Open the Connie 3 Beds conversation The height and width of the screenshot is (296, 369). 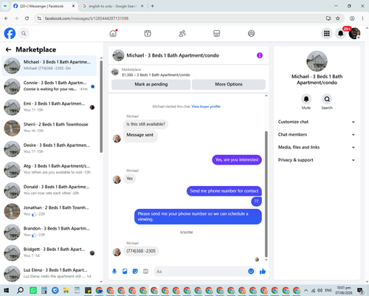(x=49, y=86)
